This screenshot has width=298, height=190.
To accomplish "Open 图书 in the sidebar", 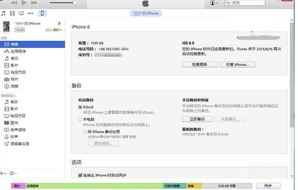I will [11, 123].
